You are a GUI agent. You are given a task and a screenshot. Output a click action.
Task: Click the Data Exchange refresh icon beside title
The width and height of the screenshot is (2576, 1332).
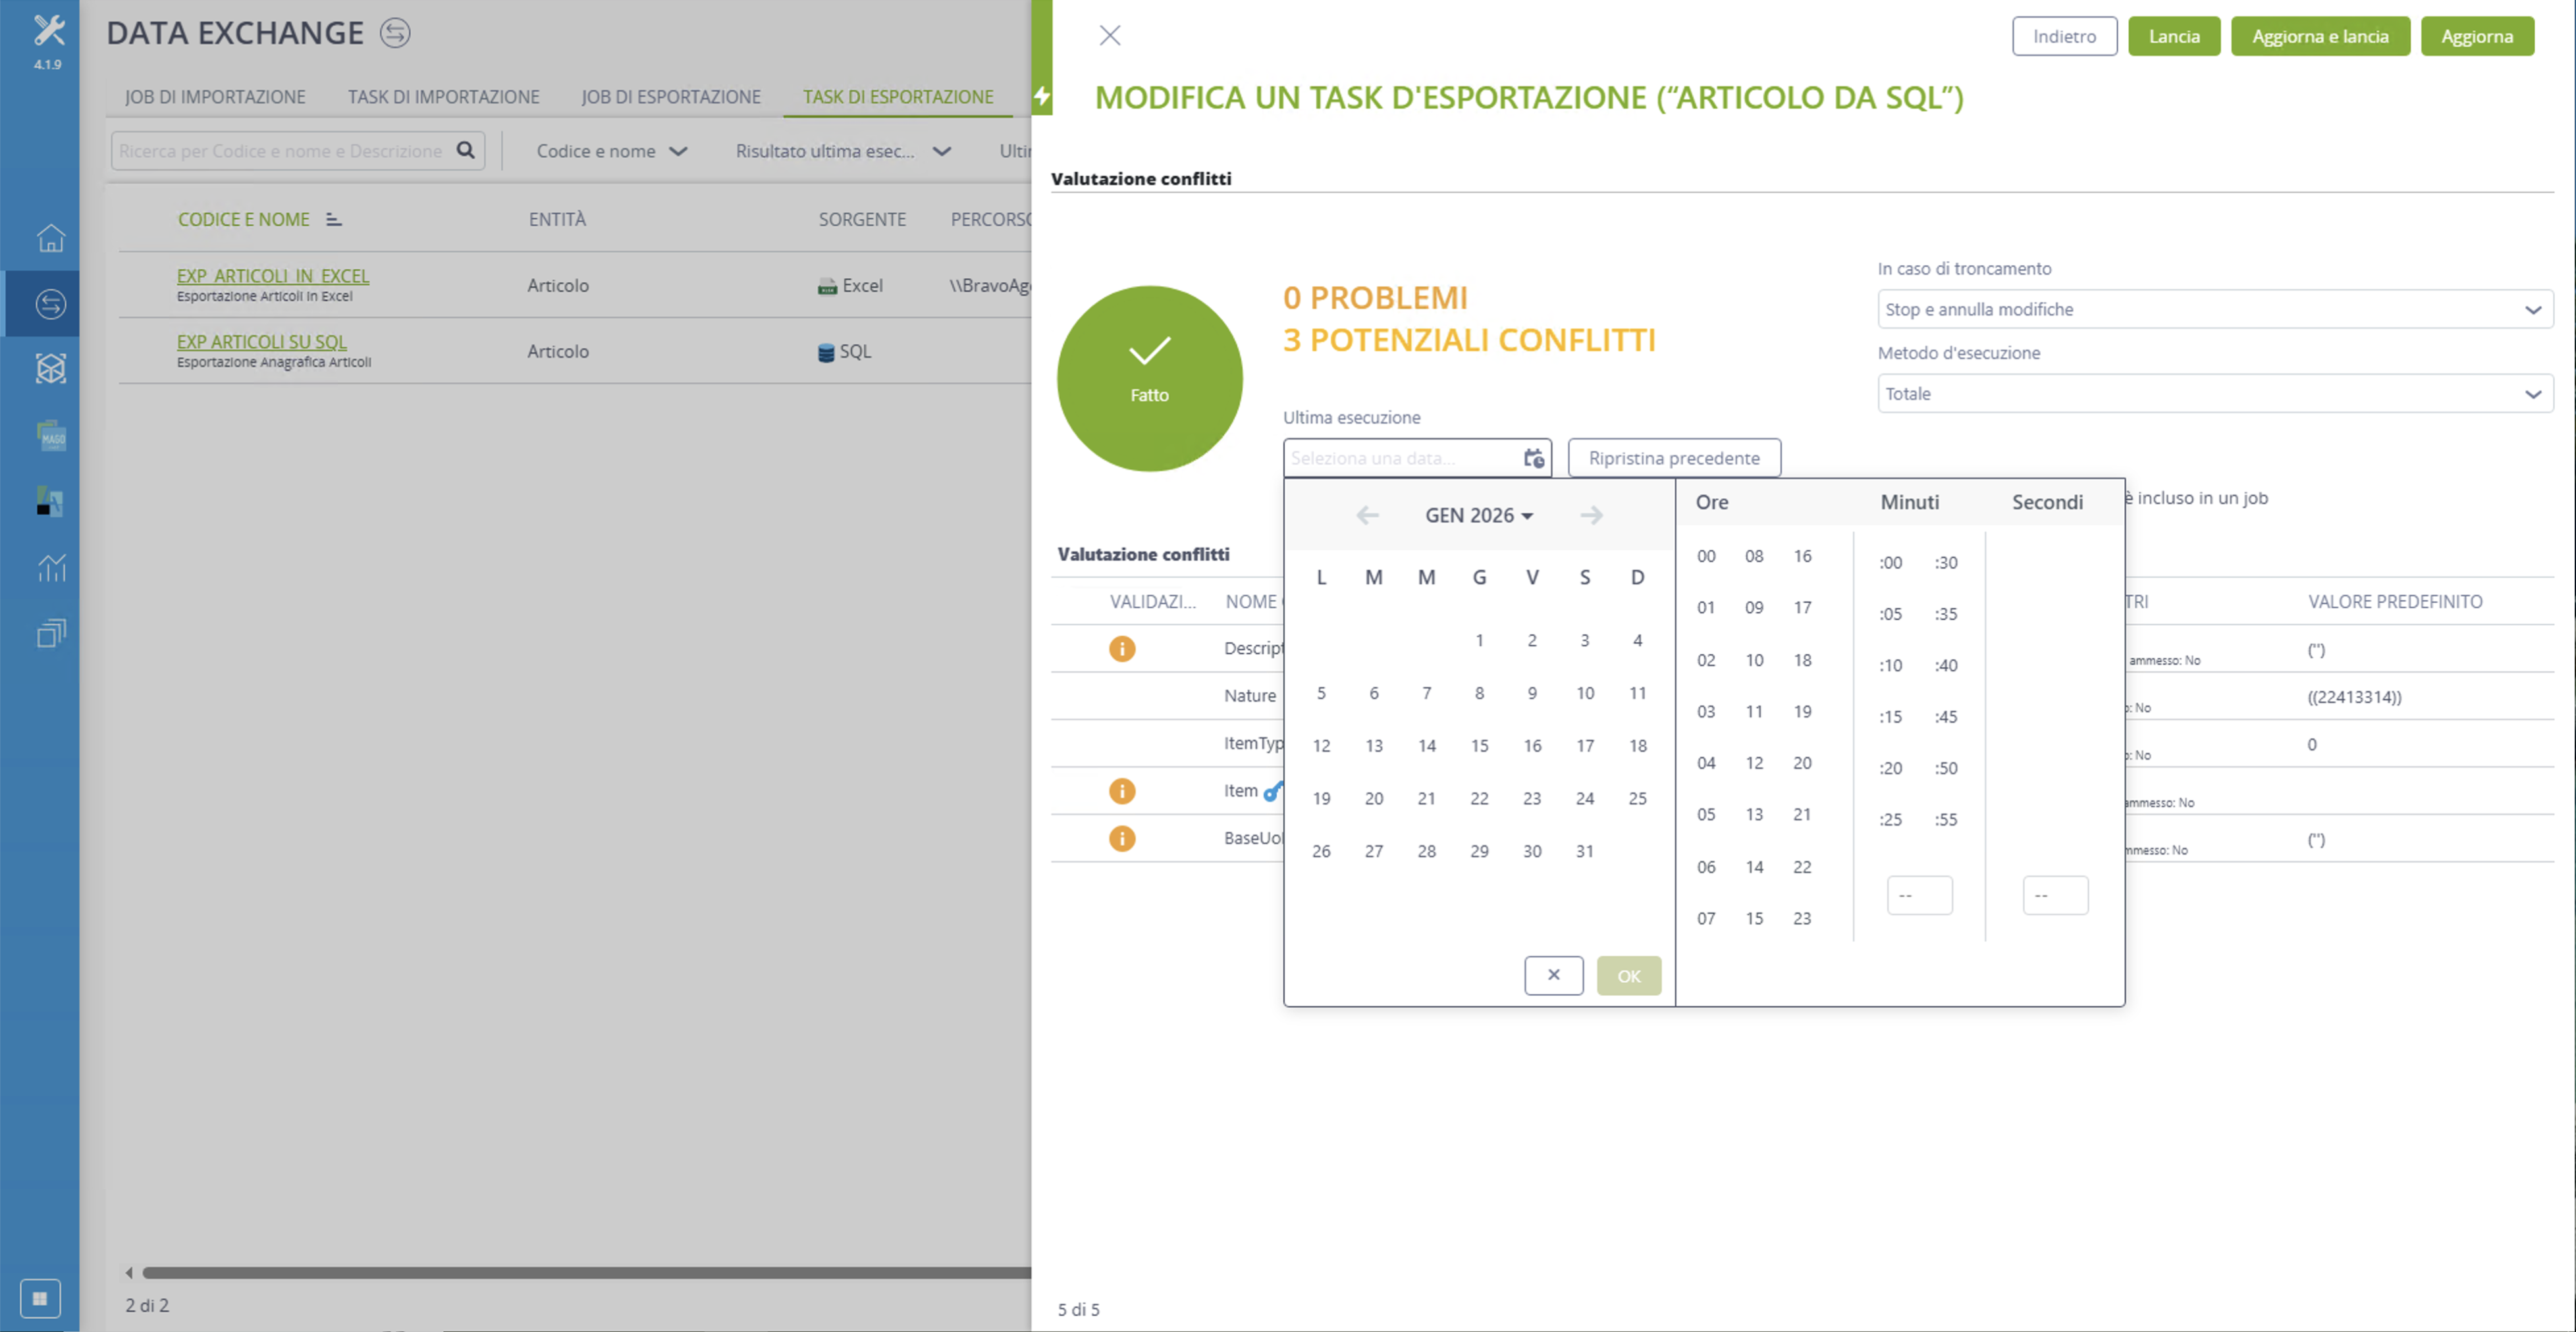pos(395,33)
